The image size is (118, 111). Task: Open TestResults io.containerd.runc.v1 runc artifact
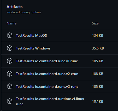[x=47, y=61]
